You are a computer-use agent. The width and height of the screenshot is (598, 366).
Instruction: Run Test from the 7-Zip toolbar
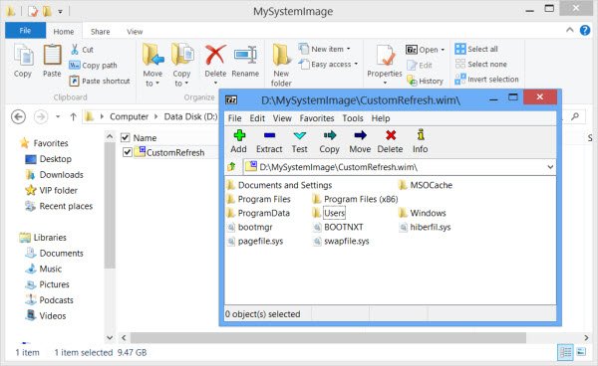pyautogui.click(x=299, y=141)
